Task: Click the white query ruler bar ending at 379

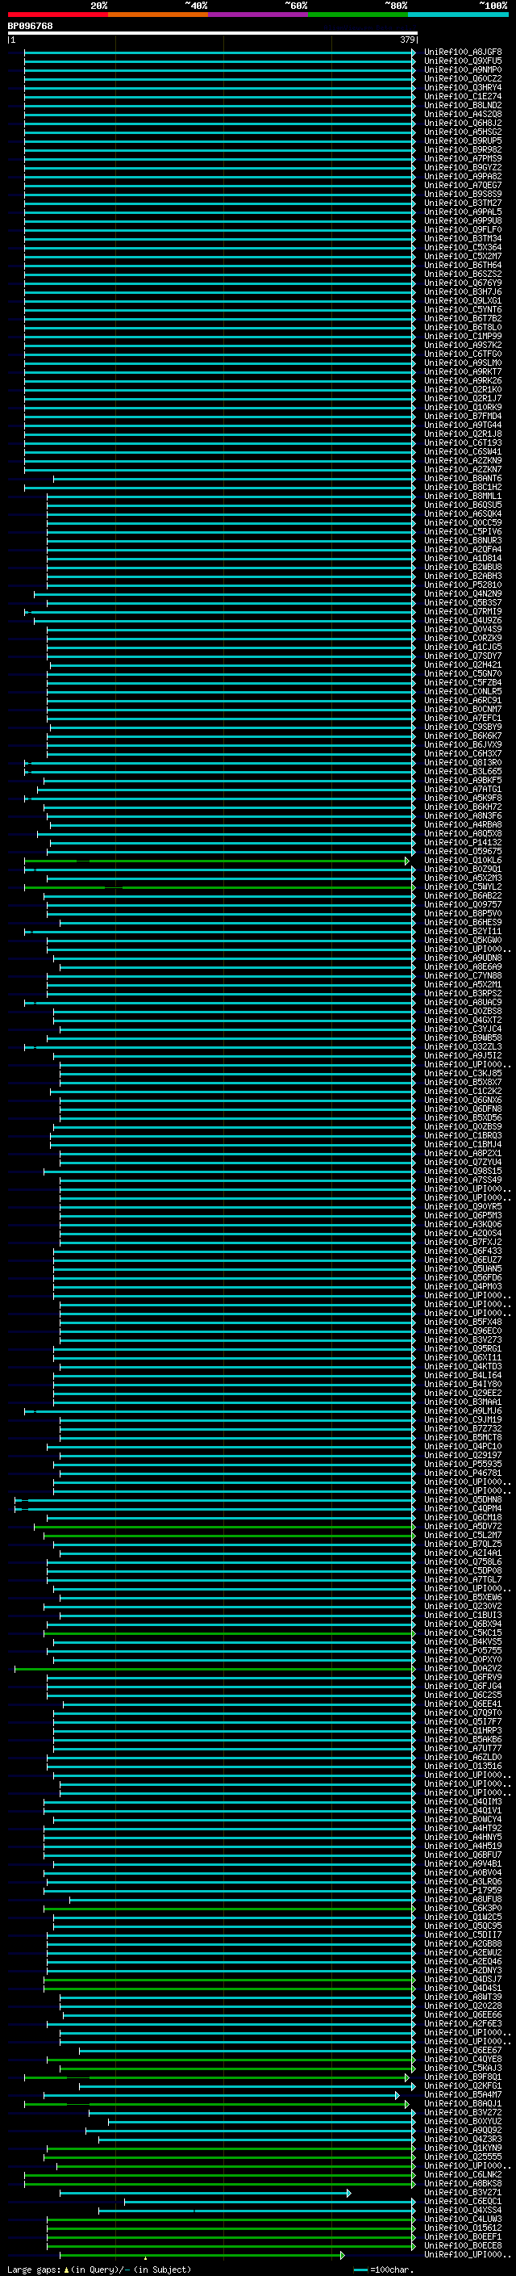Action: (213, 32)
